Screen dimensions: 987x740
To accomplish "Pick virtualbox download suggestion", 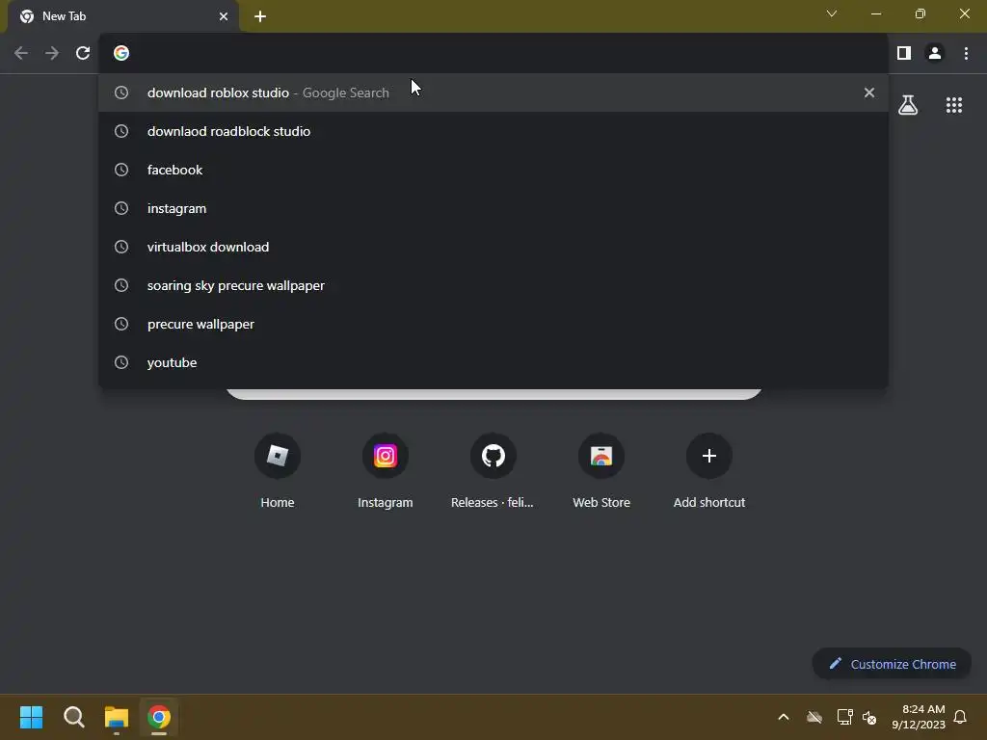I will click(x=493, y=247).
